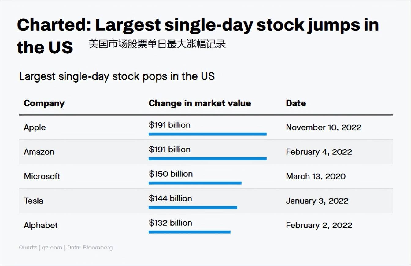
Task: Select the Apple row name
Action: [35, 127]
